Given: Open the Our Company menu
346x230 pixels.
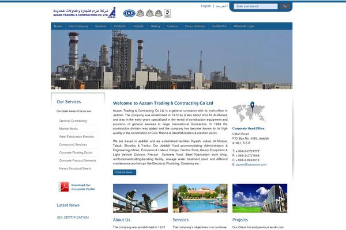Looking at the screenshot, I should point(78,26).
